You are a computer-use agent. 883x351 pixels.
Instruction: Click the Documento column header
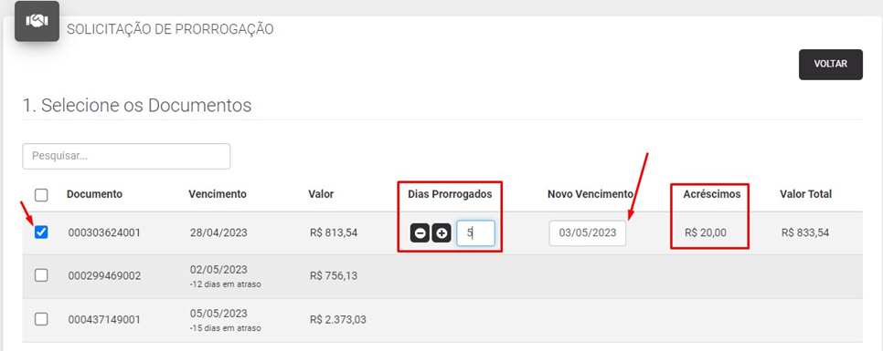click(x=94, y=194)
